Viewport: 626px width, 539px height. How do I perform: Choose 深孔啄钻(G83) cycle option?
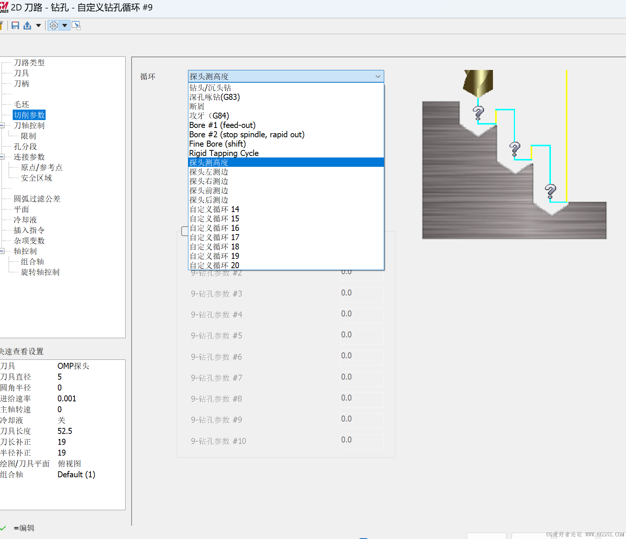286,97
